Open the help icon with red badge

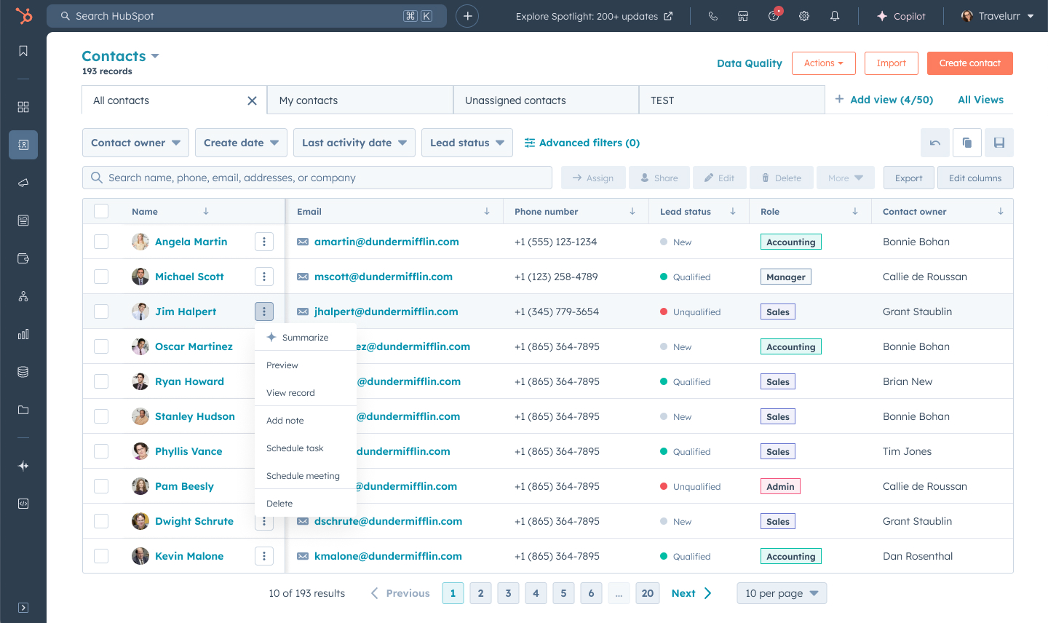774,15
